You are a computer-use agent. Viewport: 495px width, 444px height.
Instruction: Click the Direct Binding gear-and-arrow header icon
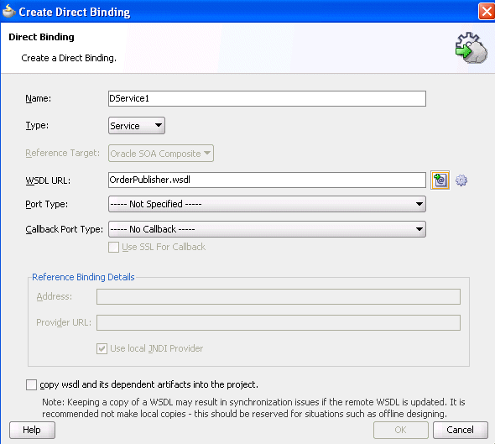click(471, 48)
